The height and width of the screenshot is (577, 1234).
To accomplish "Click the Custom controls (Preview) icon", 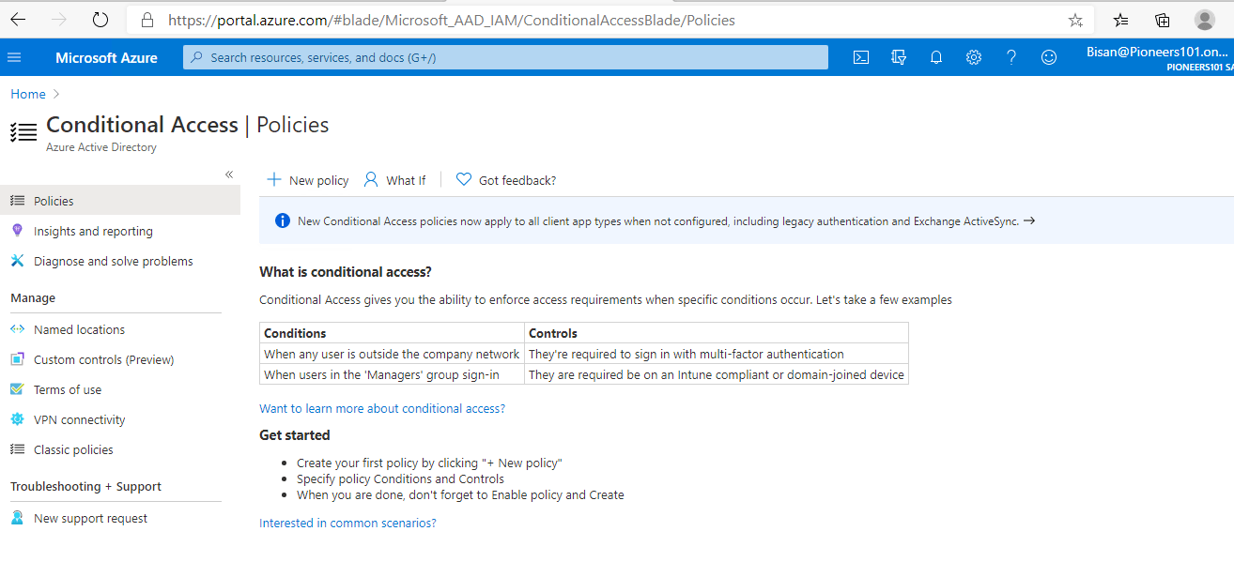I will point(17,359).
